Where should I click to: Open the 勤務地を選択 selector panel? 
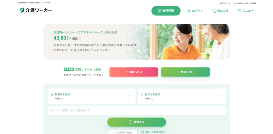point(92,96)
